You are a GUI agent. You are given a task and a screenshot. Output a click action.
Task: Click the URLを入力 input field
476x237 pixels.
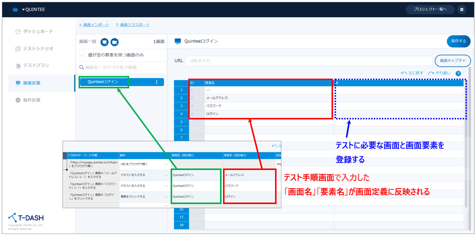309,61
